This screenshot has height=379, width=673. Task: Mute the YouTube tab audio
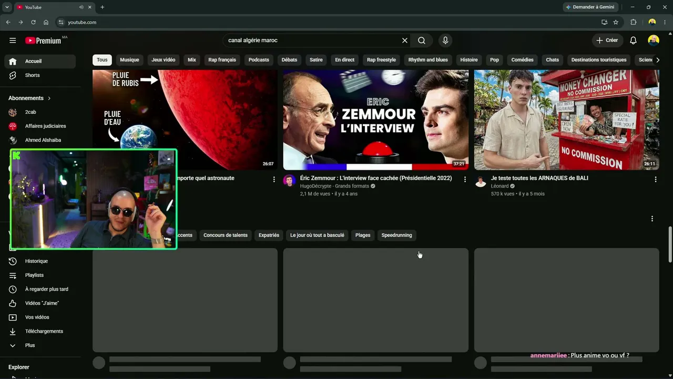[81, 7]
